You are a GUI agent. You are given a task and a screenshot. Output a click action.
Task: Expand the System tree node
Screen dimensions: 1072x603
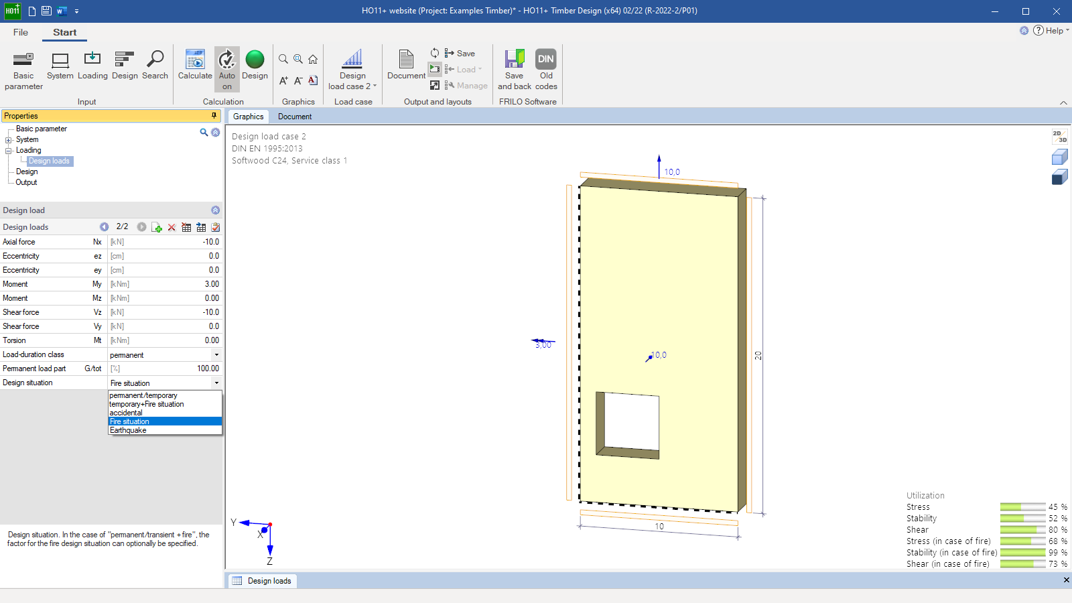(9, 140)
